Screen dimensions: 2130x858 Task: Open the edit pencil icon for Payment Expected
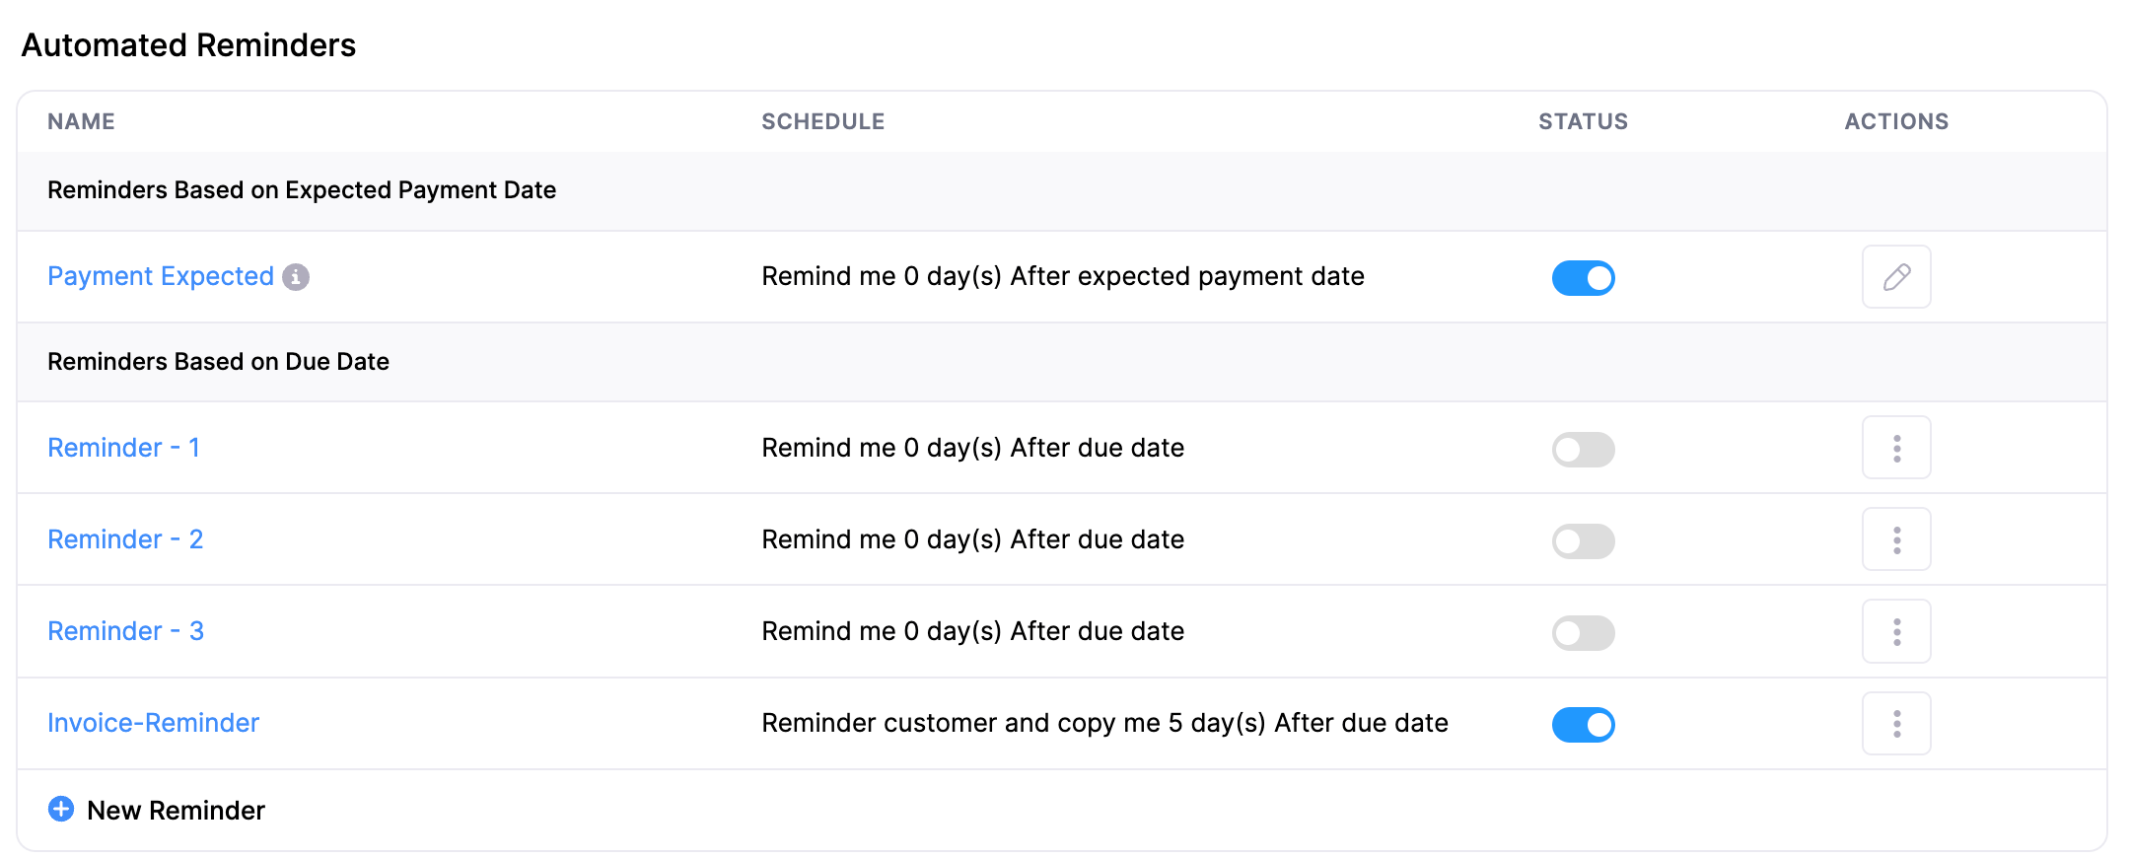(1895, 277)
